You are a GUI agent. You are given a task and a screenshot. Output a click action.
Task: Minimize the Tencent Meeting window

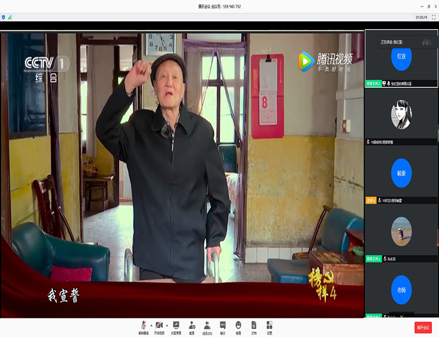click(422, 7)
